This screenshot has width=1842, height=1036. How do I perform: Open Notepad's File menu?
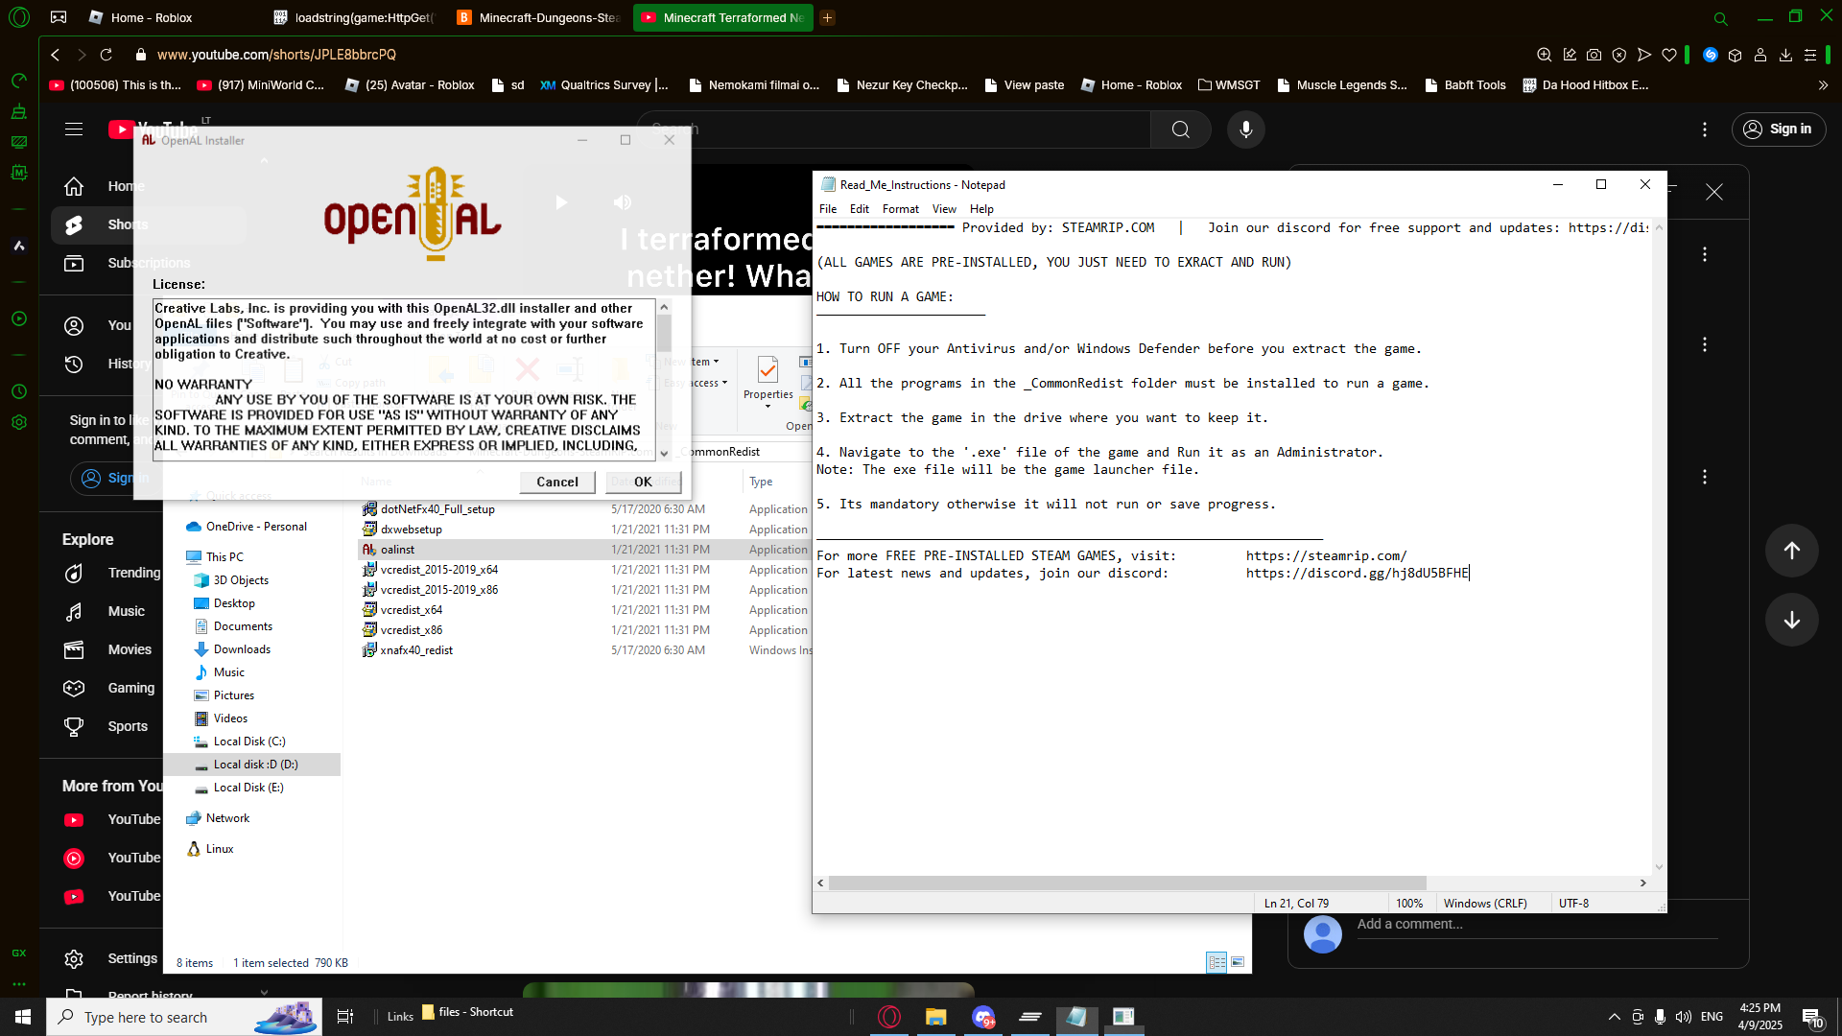[x=828, y=209]
